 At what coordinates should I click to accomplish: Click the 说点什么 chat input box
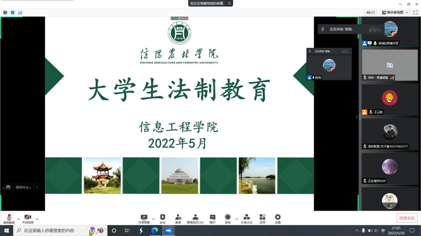point(23,187)
